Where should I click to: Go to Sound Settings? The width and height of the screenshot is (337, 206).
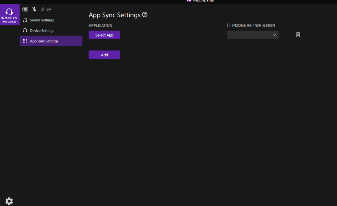point(42,20)
